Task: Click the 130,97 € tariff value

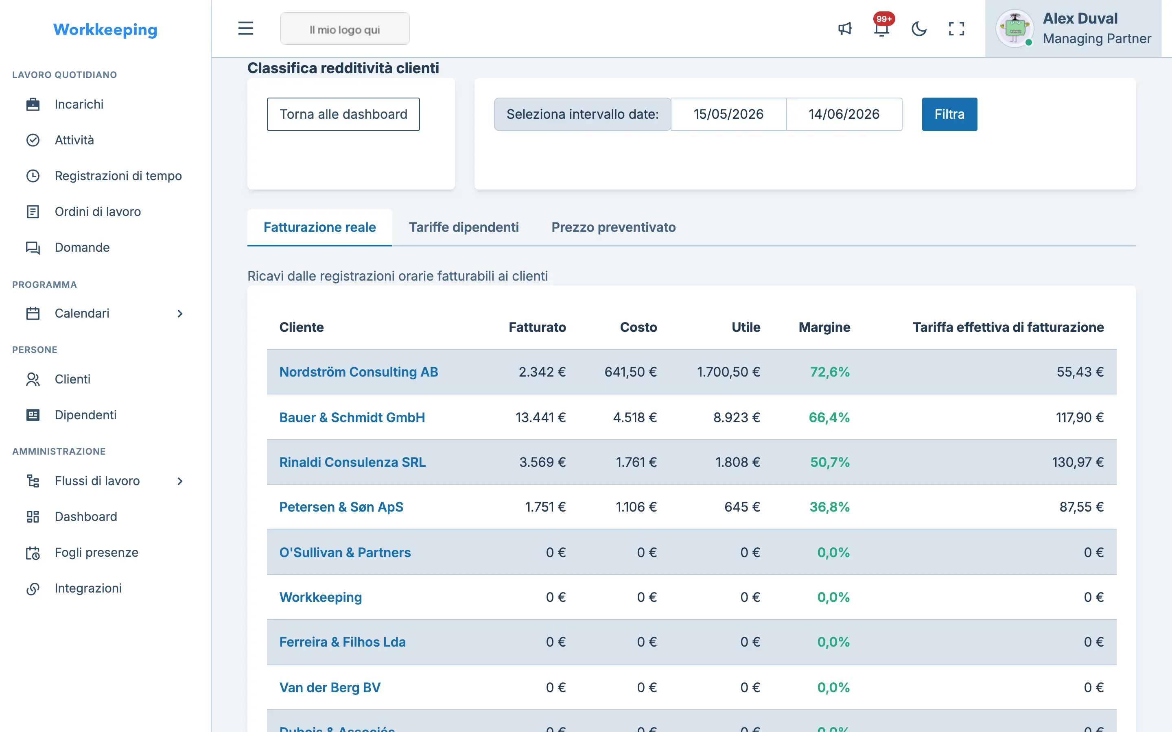Action: point(1078,462)
